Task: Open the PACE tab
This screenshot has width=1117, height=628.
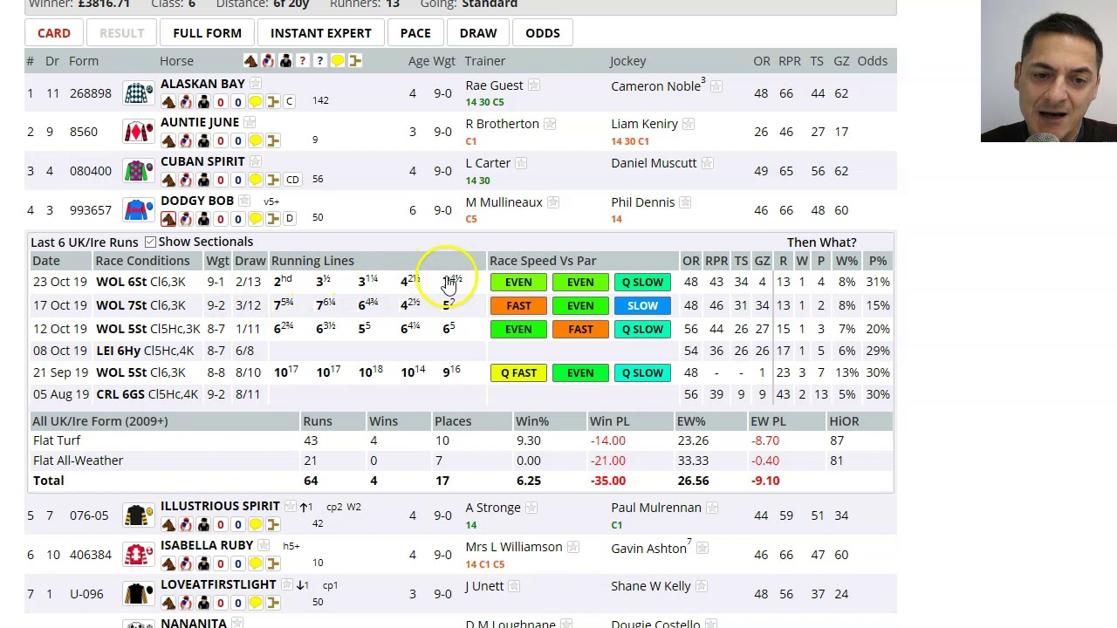Action: (415, 33)
